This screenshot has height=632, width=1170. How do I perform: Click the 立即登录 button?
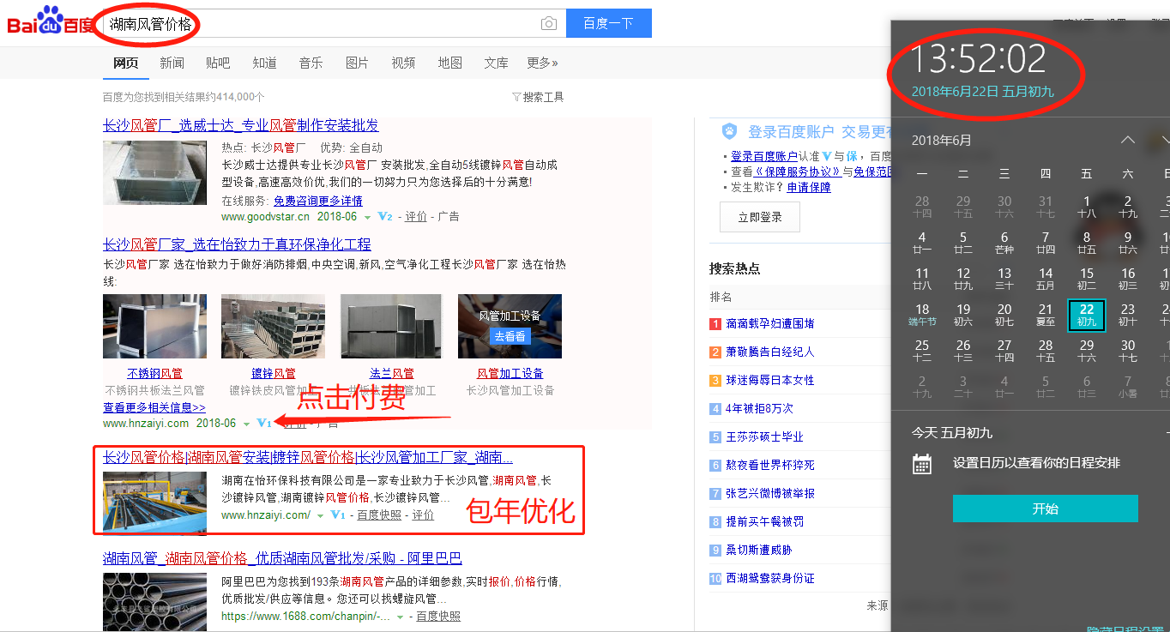click(760, 217)
